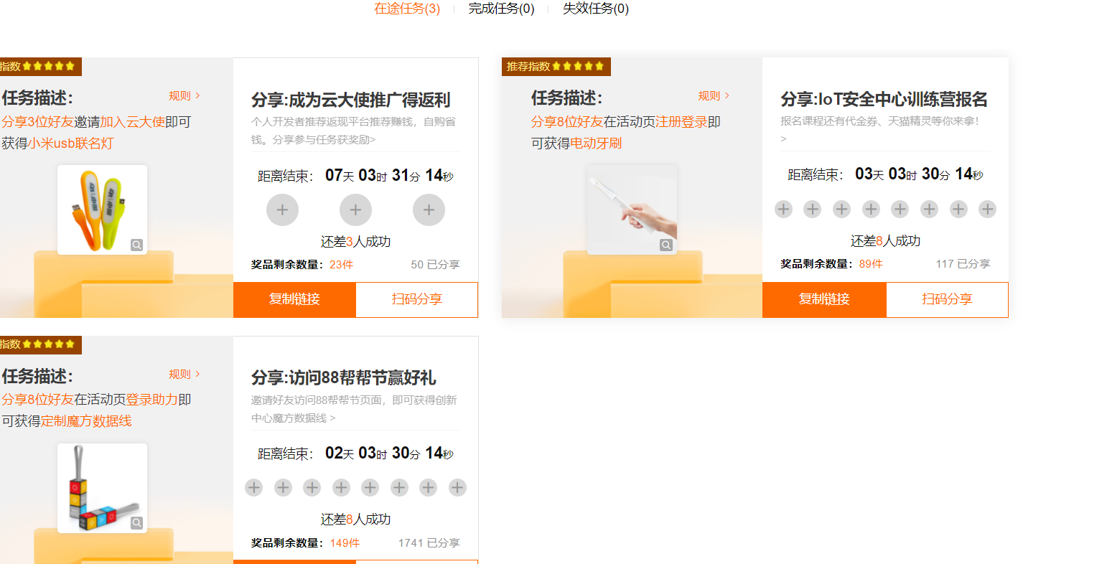This screenshot has height=564, width=1107.
Task: Click middle plus slot in 云大使 task
Action: [355, 210]
